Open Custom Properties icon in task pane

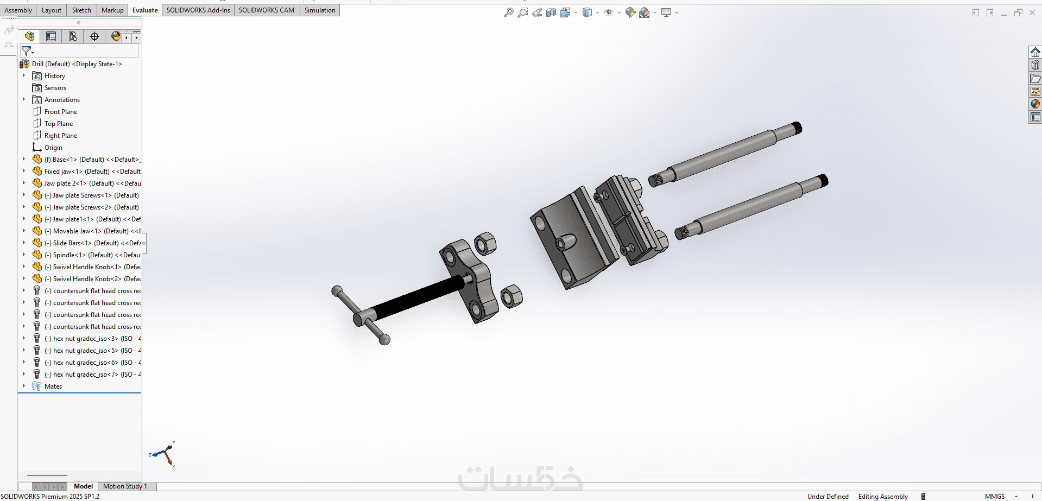tap(1035, 117)
